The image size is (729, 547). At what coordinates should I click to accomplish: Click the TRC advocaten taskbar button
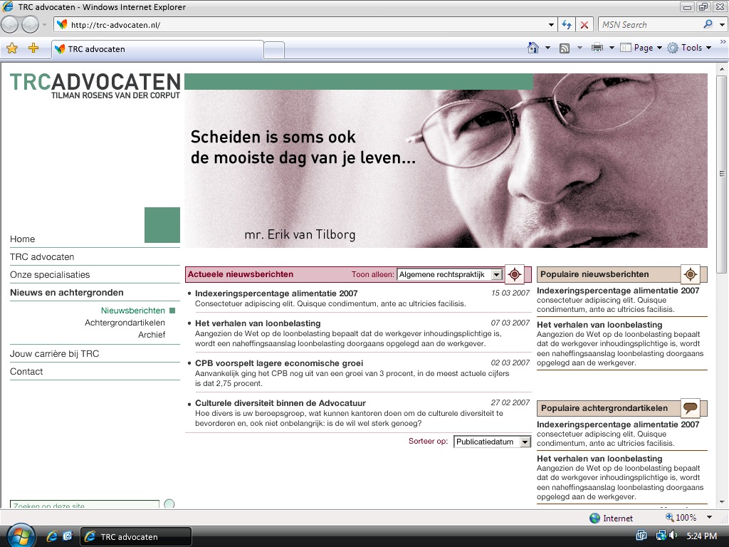coord(136,537)
